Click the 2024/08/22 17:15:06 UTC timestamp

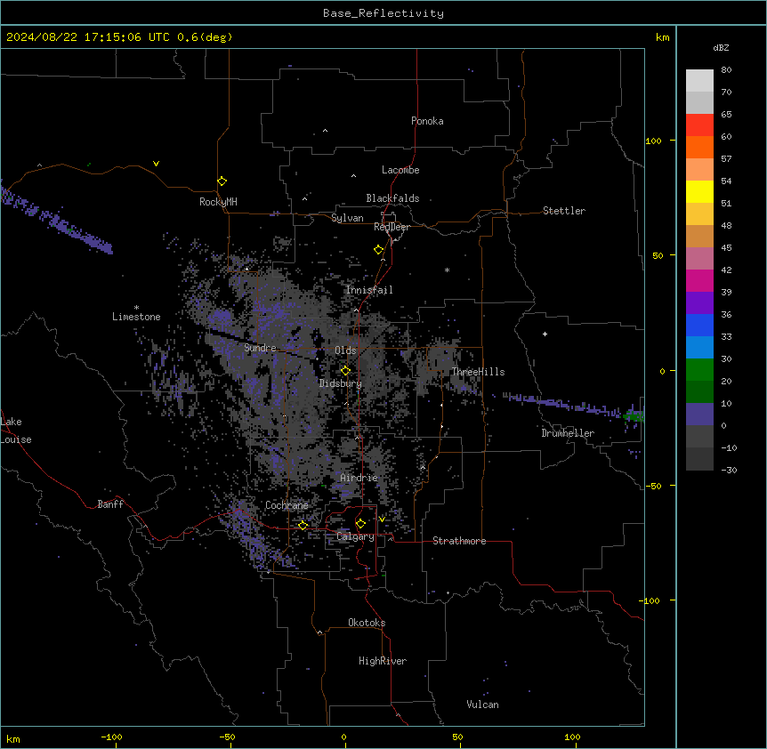coord(87,37)
